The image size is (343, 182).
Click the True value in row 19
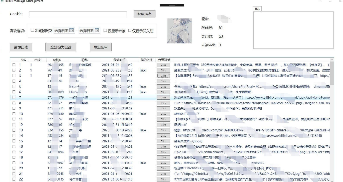pyautogui.click(x=142, y=163)
